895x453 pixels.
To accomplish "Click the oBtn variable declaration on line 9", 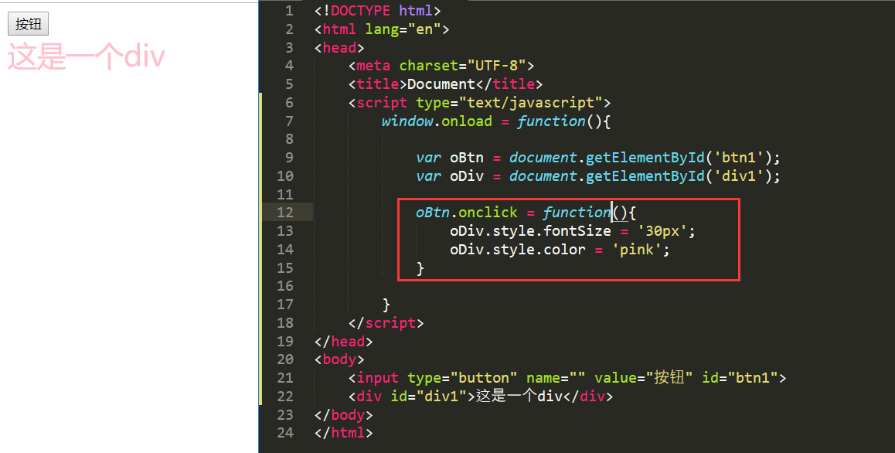I will pos(450,158).
